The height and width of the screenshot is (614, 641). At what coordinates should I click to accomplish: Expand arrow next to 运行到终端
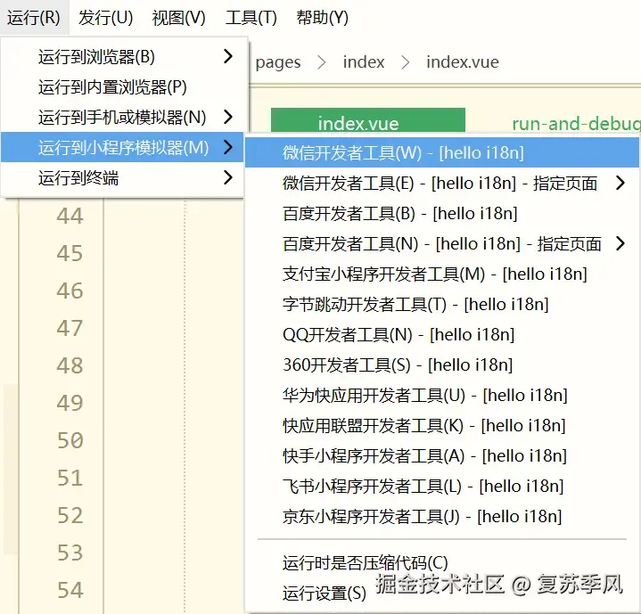pyautogui.click(x=228, y=177)
